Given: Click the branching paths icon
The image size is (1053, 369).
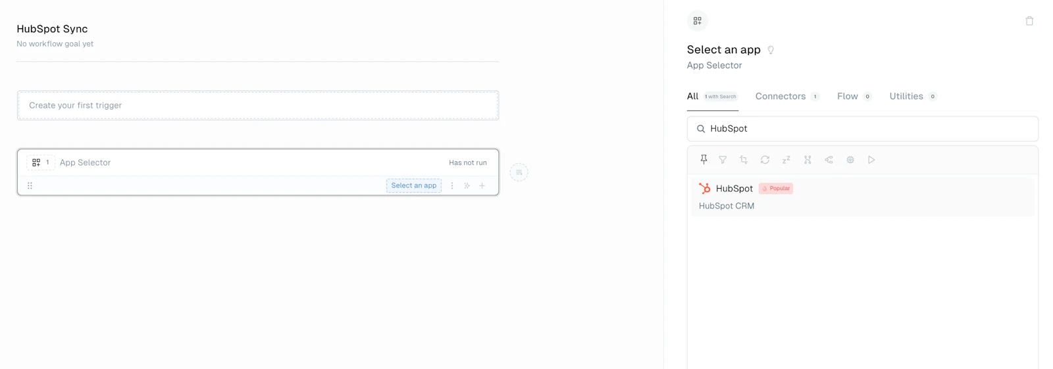Looking at the screenshot, I should coord(808,160).
